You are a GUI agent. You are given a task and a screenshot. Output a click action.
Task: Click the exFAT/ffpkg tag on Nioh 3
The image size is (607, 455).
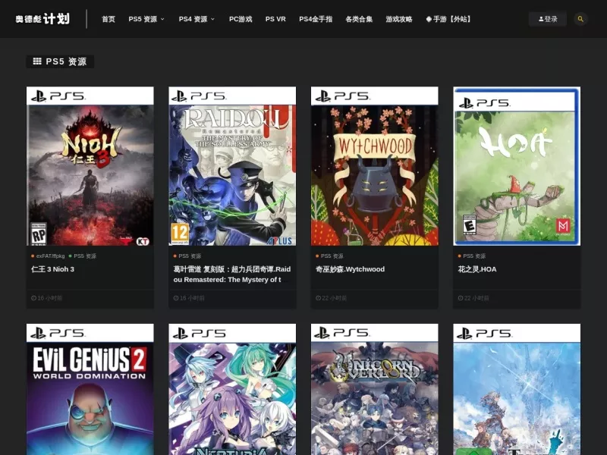tap(48, 256)
